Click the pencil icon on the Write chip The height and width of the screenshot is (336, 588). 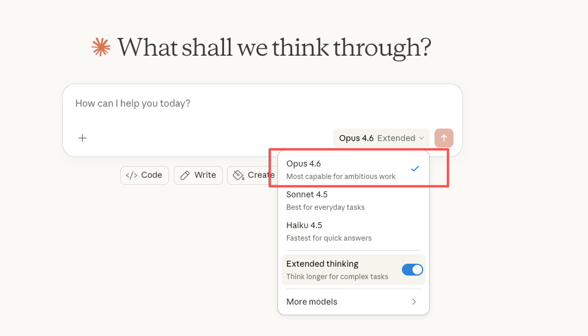(185, 175)
